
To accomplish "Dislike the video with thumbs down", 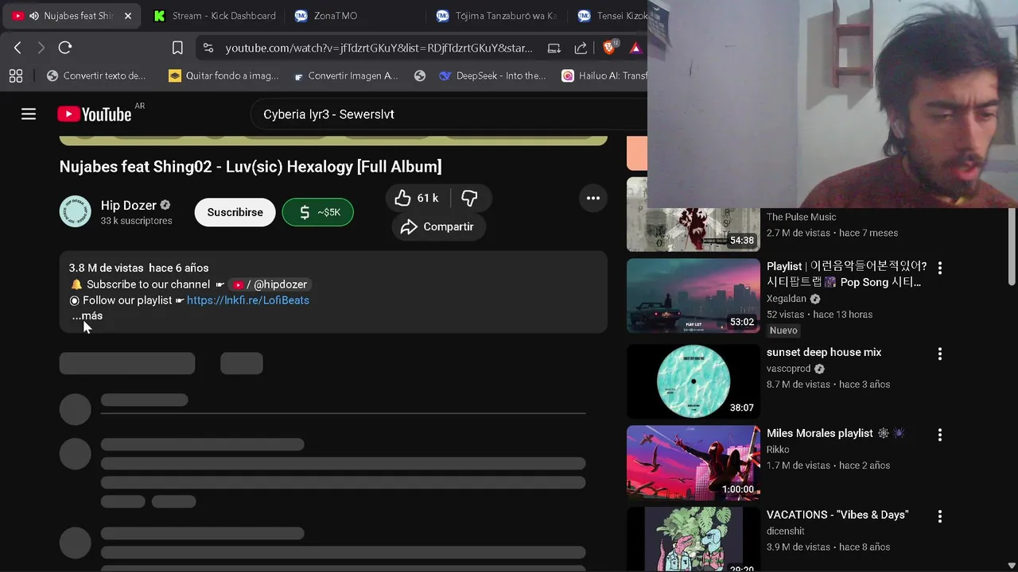I will click(x=470, y=198).
